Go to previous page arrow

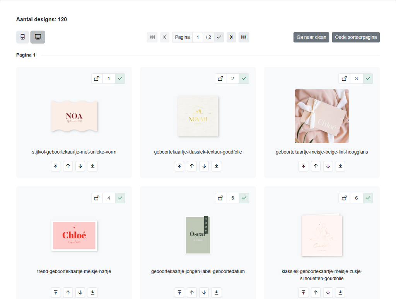tap(165, 37)
